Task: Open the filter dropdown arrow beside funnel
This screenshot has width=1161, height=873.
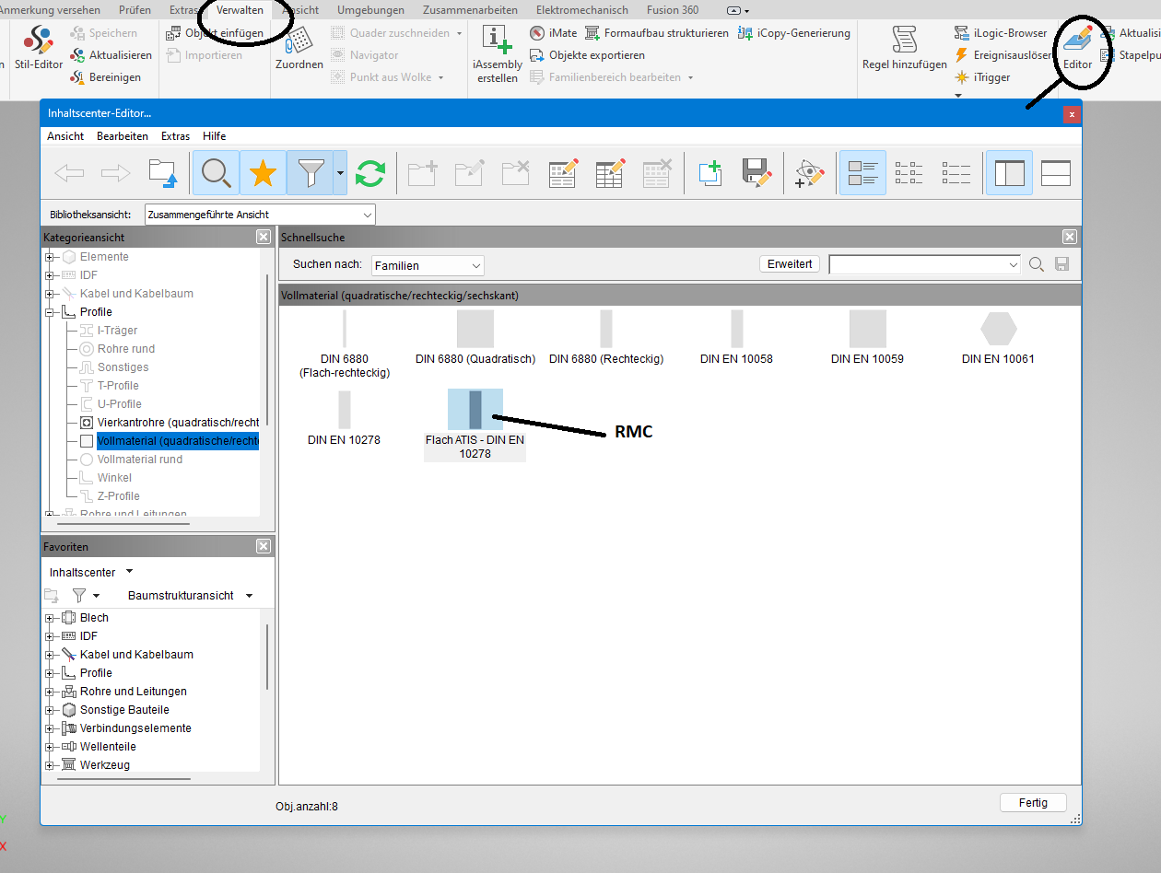Action: (x=340, y=172)
